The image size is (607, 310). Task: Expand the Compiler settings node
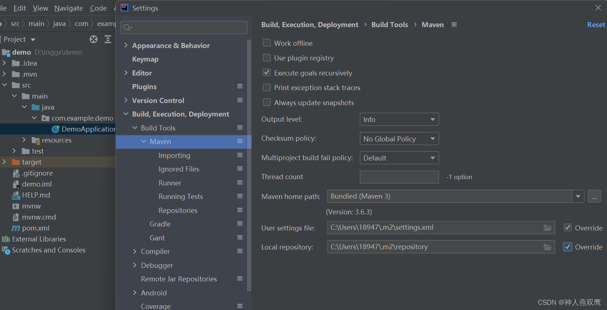tap(135, 251)
